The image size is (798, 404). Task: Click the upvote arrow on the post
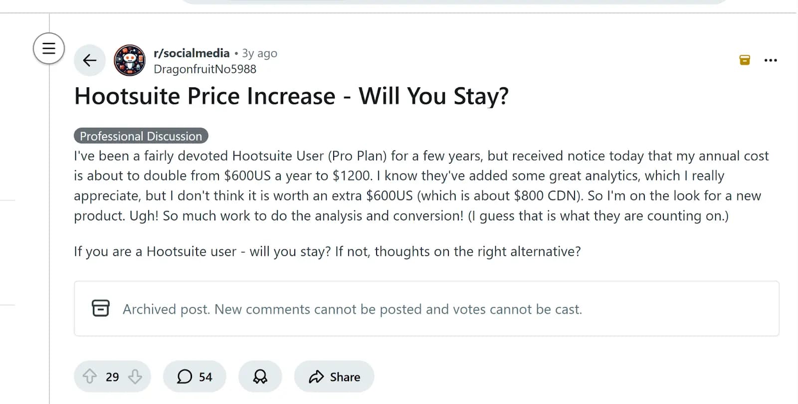(x=90, y=377)
